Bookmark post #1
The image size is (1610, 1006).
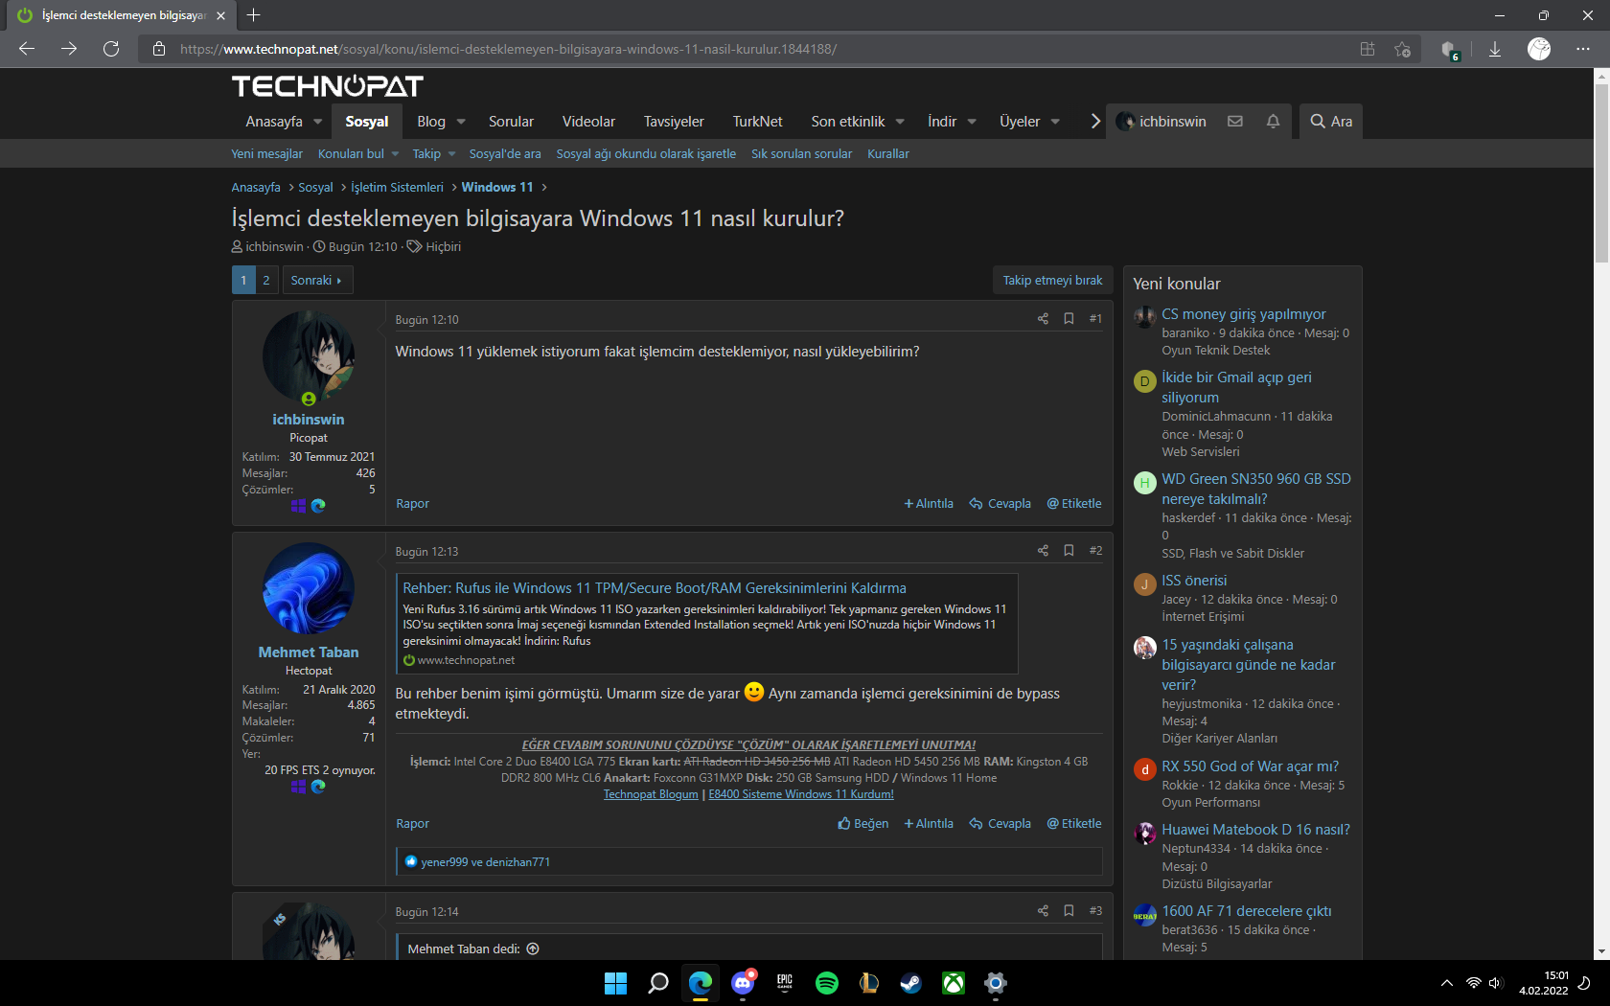(1069, 319)
